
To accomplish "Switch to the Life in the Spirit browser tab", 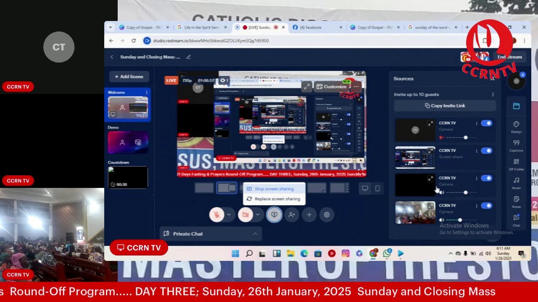I will click(201, 27).
